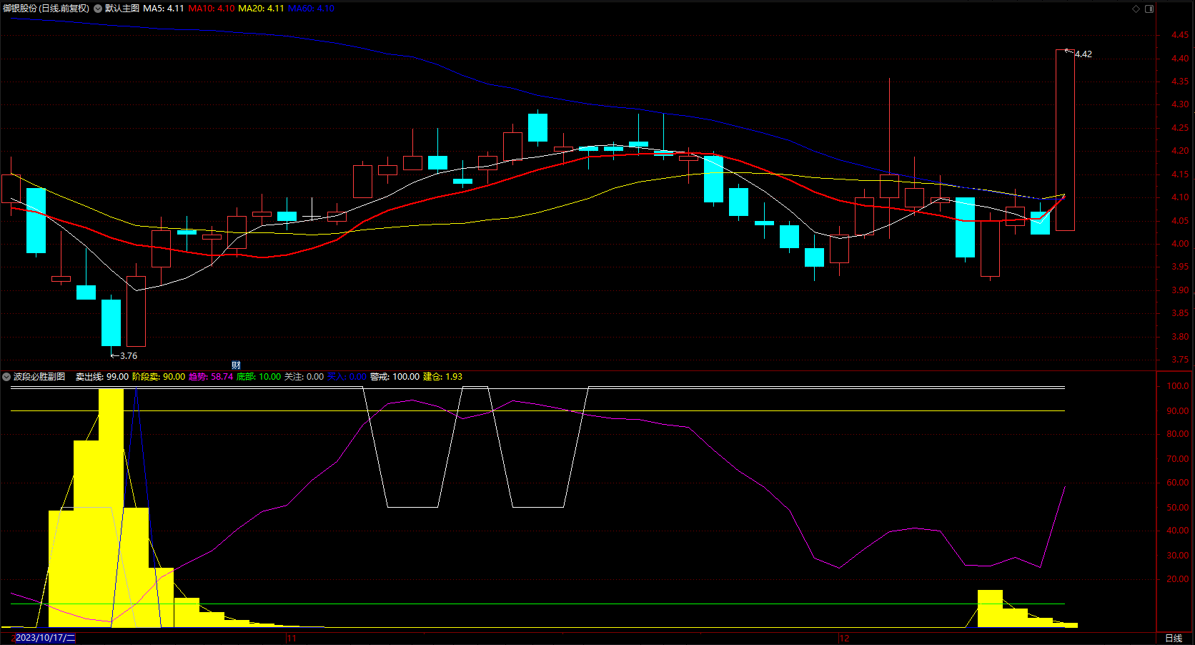Image resolution: width=1195 pixels, height=645 pixels.
Task: Click the 建仓: 1.93 readout
Action: [x=442, y=377]
